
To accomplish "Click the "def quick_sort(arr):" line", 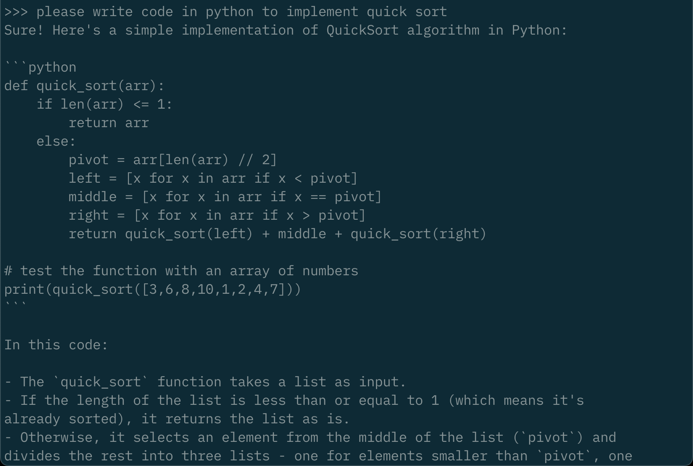I will click(84, 86).
